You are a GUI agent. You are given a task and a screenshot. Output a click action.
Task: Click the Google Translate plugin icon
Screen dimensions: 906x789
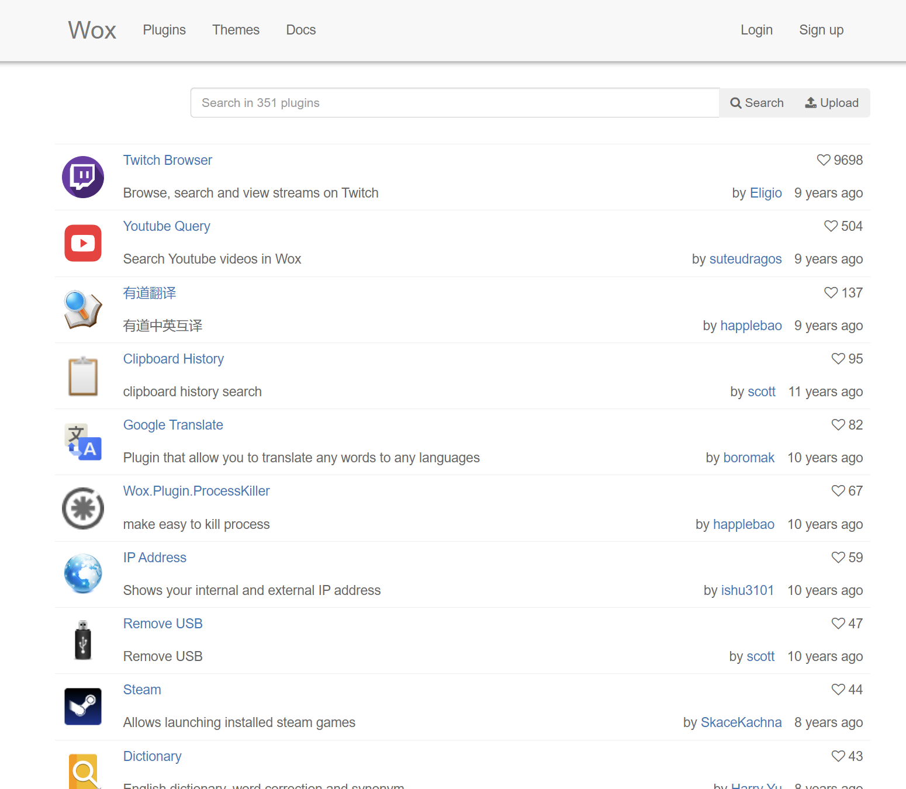[83, 442]
